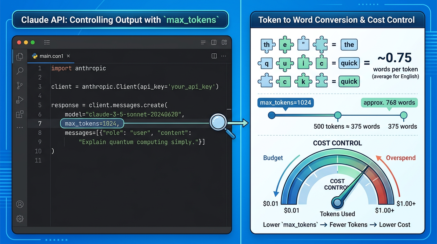The image size is (437, 244).
Task: Open the Run and Debug icon
Action: [20, 100]
